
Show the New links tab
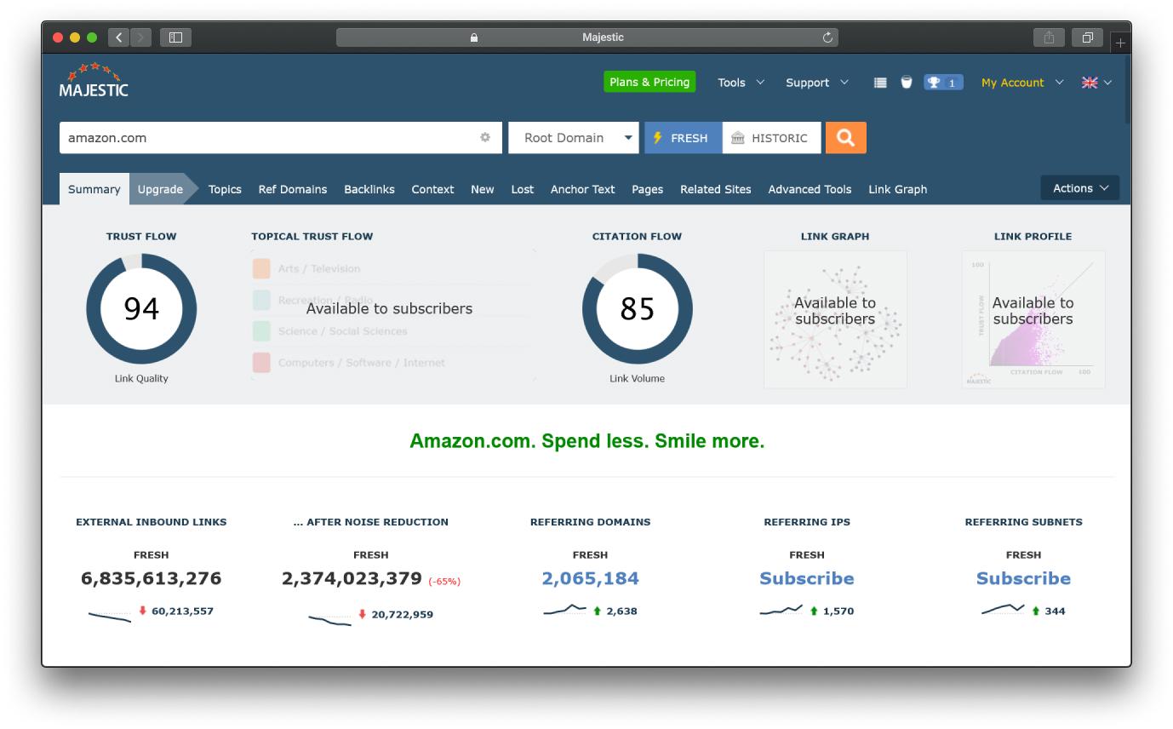click(x=483, y=189)
